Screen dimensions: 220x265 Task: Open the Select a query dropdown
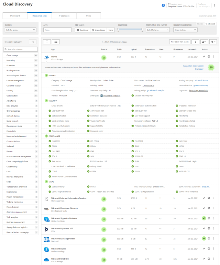[20, 30]
